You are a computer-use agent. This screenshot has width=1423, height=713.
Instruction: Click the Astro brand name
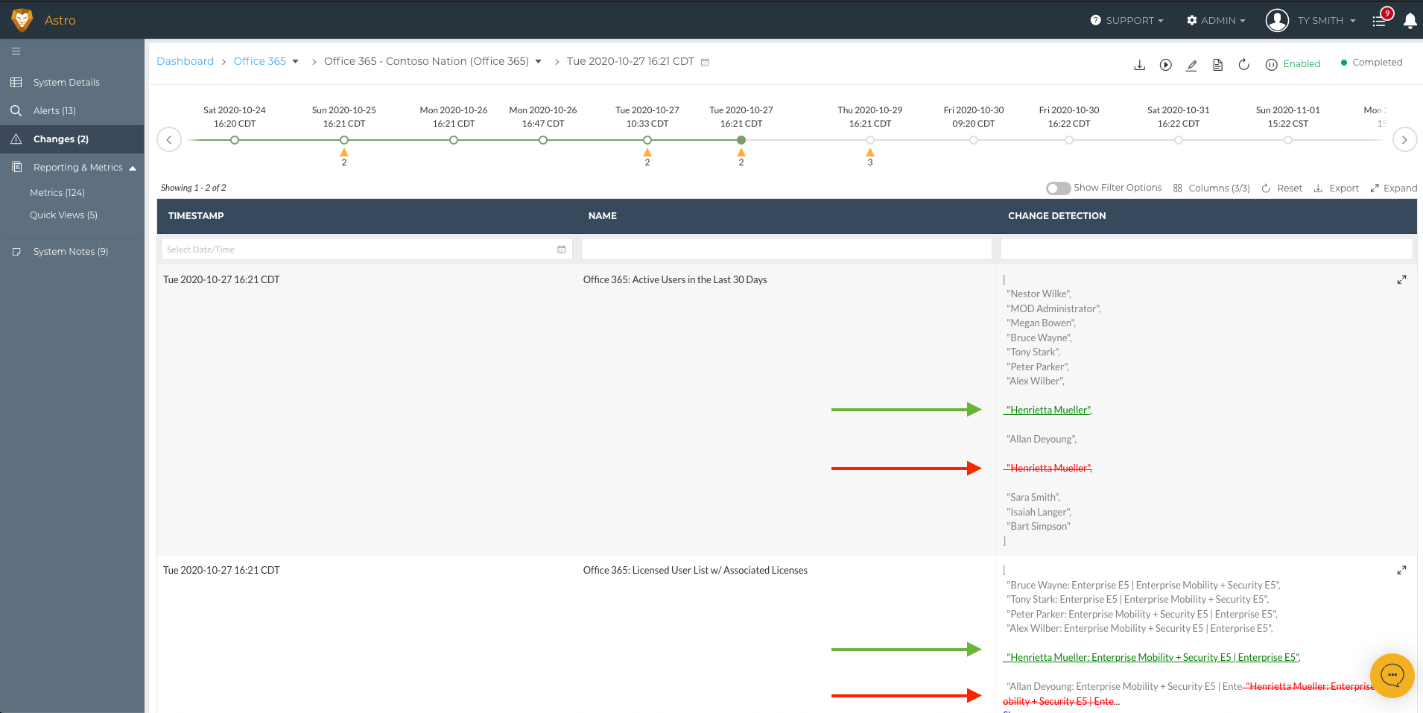tap(60, 20)
